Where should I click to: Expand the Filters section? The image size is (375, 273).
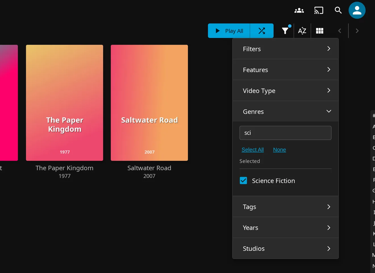click(286, 49)
